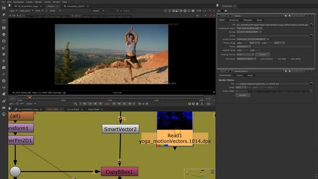Click the Keyer nodes icon in the left toolbar

(3, 48)
